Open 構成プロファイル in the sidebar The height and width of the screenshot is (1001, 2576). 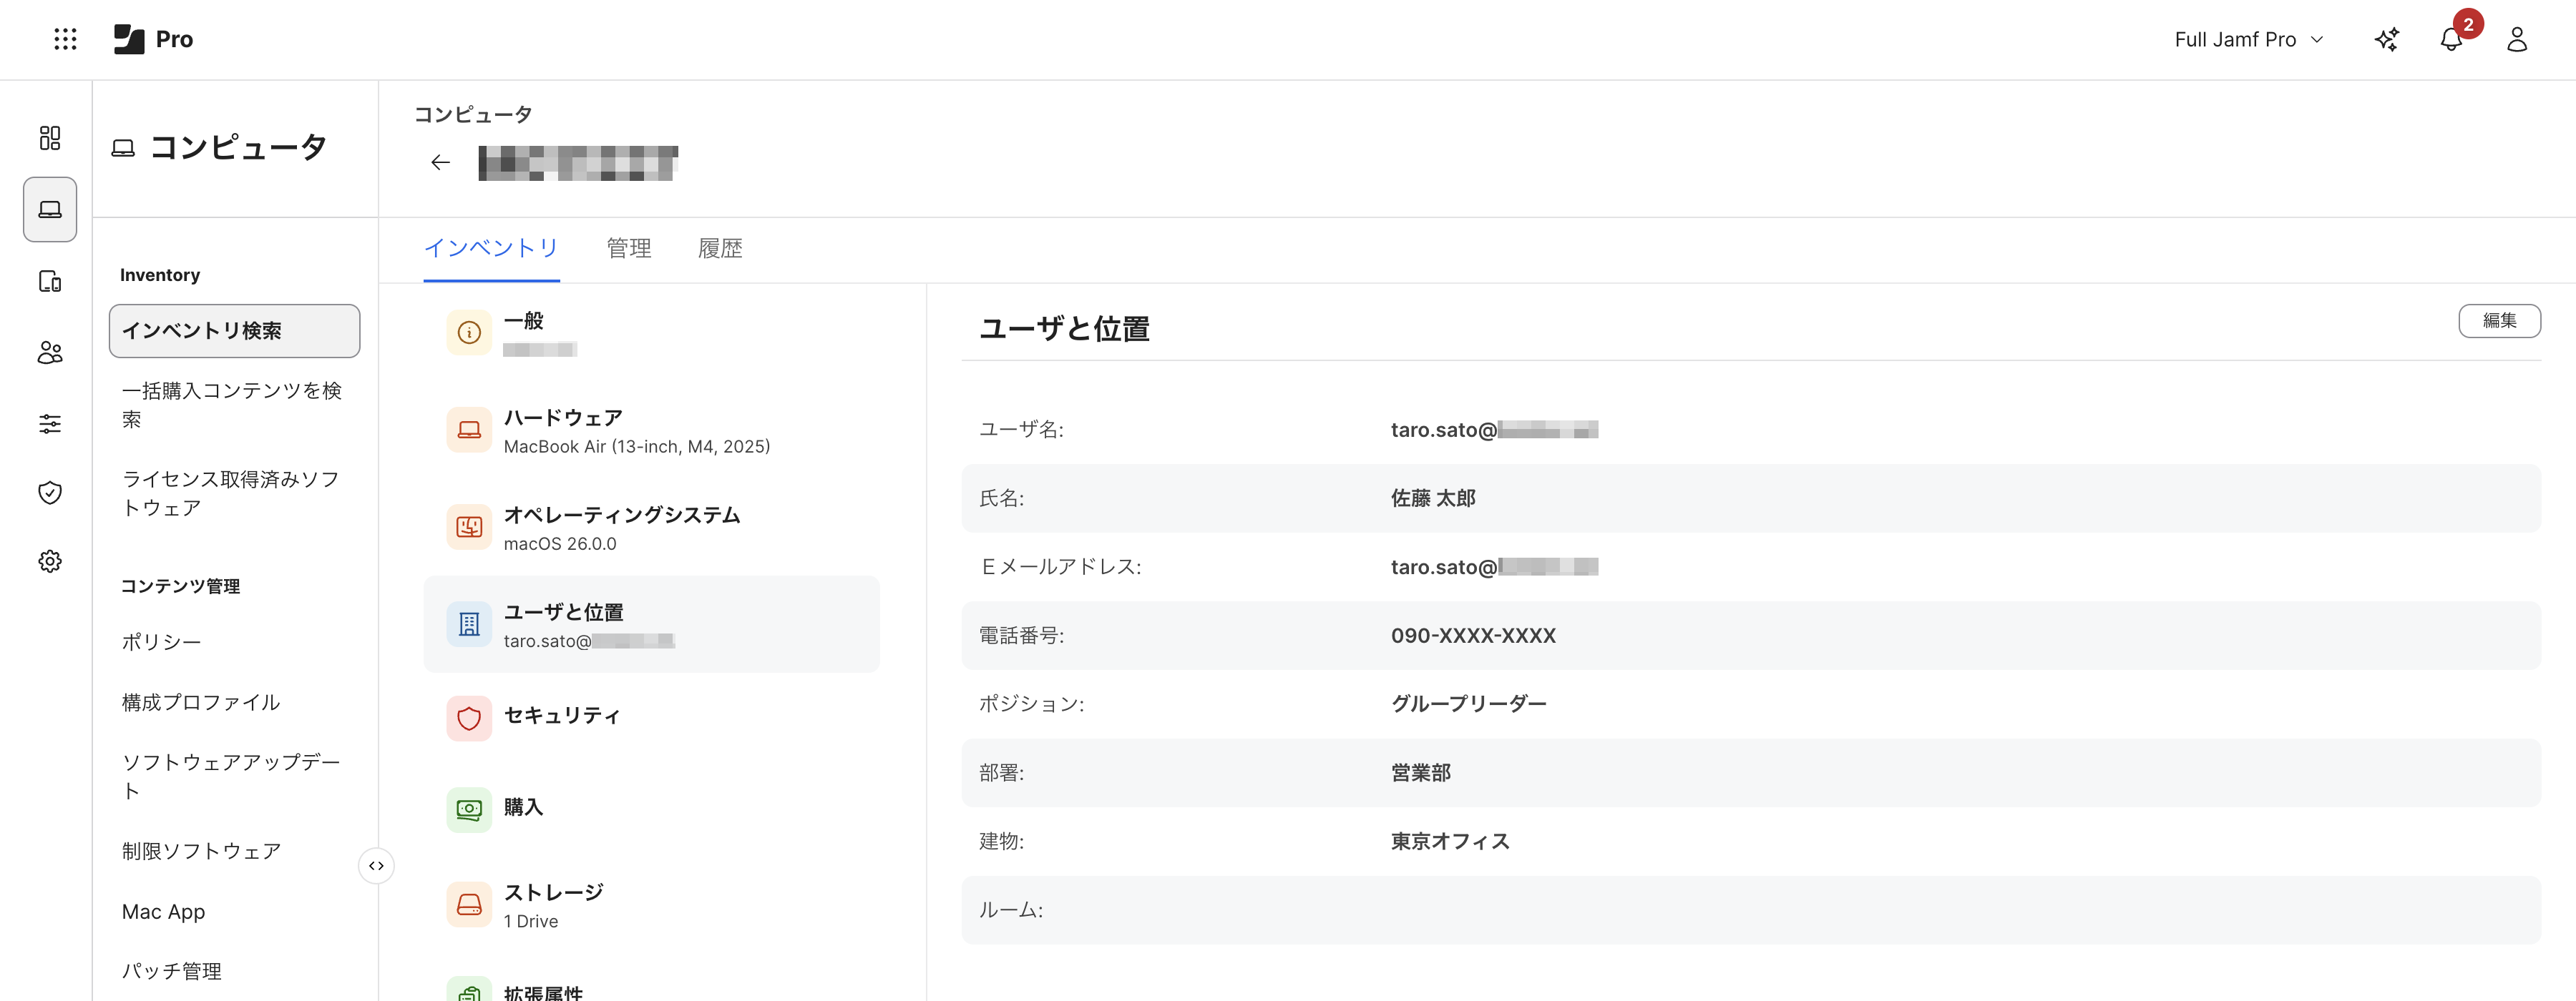tap(201, 702)
